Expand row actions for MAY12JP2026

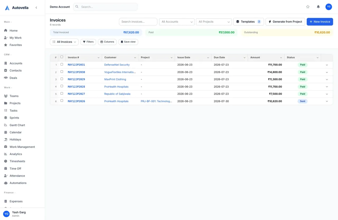(327, 101)
